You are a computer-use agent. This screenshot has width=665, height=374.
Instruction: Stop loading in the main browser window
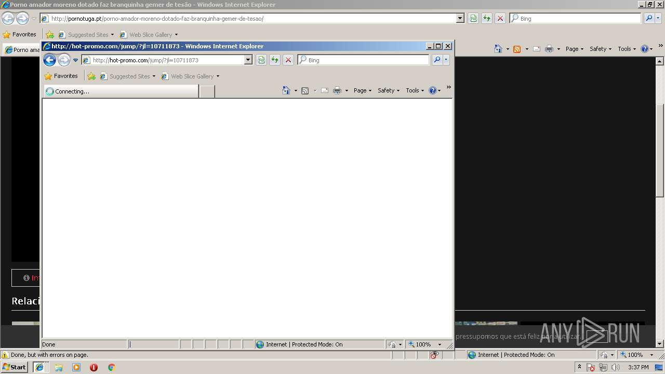point(500,19)
